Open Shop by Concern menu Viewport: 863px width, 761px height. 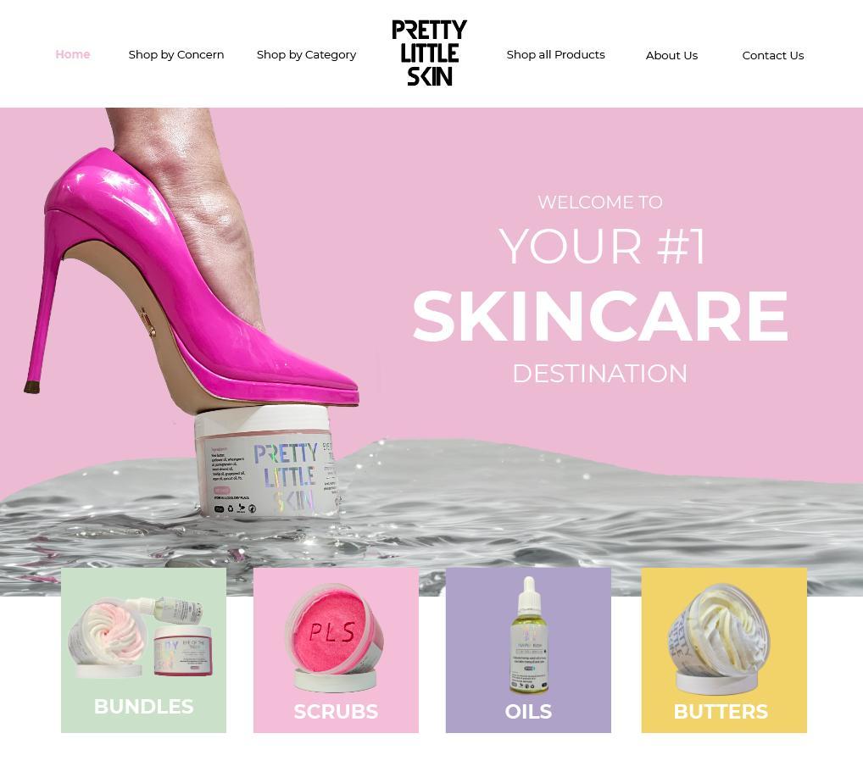[x=176, y=54]
